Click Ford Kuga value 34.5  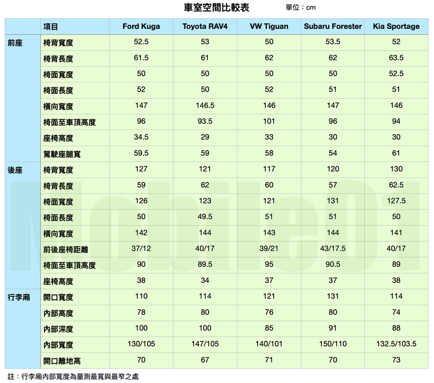tap(141, 137)
